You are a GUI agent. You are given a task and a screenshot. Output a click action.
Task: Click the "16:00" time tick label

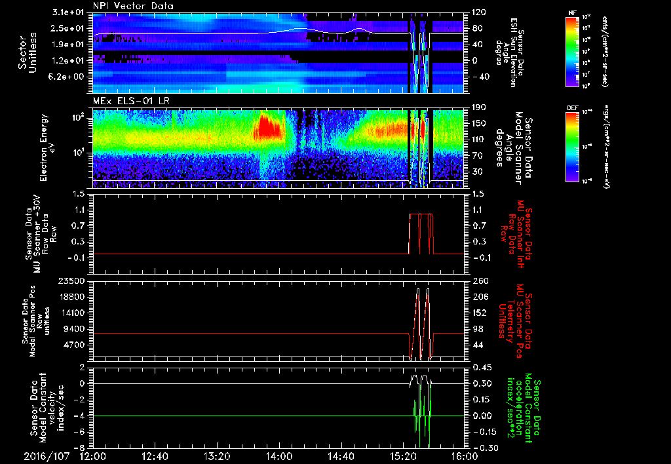[465, 456]
